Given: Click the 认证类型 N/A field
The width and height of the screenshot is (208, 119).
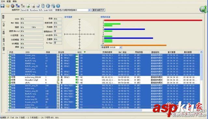Looking at the screenshot, I should pos(32,35).
